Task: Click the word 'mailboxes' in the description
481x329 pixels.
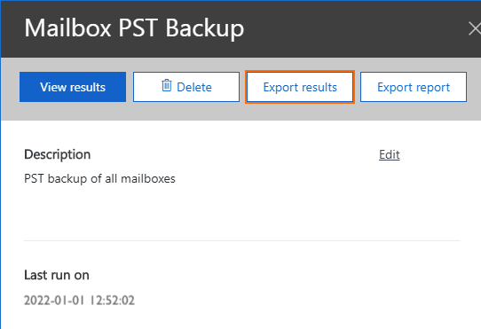Action: (148, 178)
